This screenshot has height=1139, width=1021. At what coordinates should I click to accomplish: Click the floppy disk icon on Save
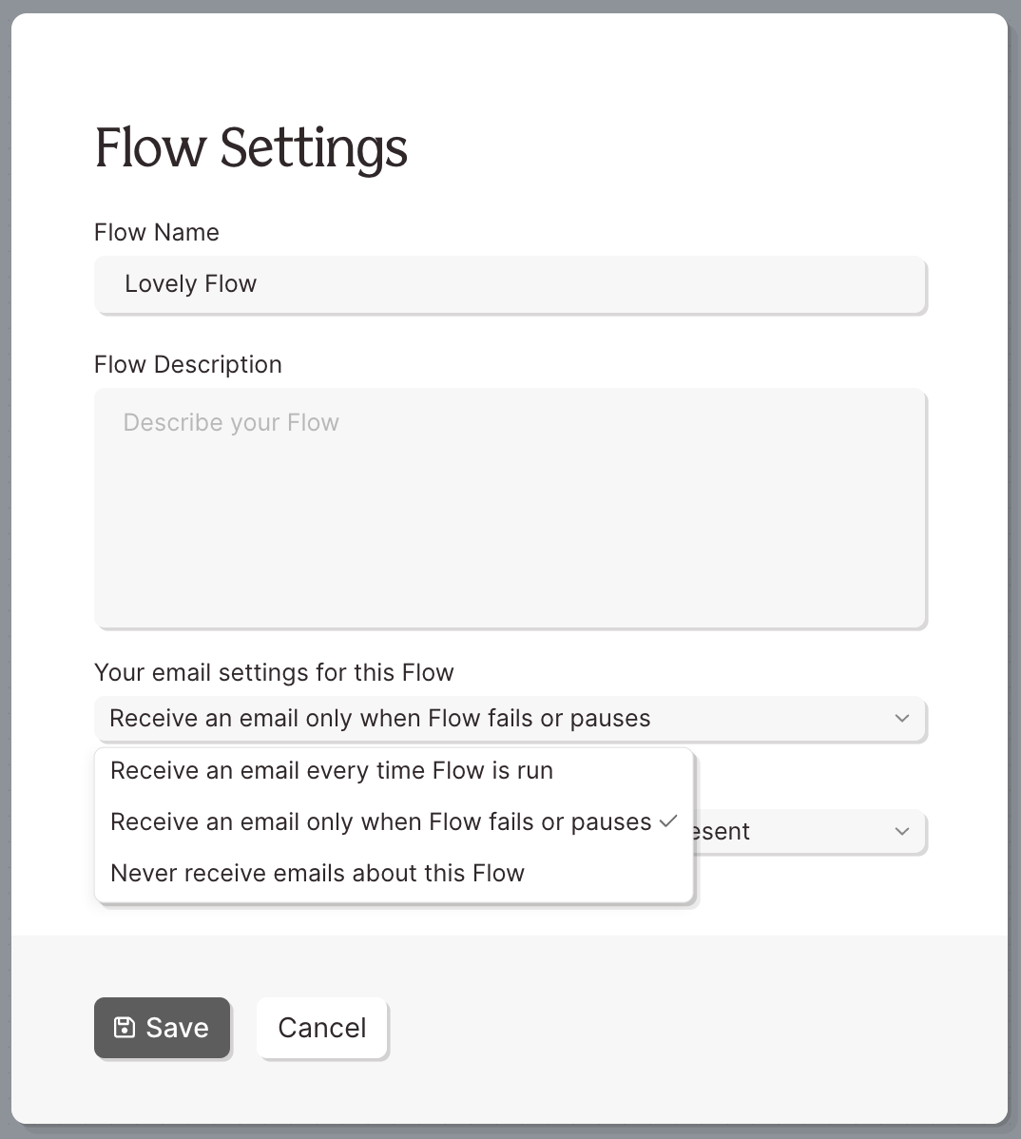125,1027
